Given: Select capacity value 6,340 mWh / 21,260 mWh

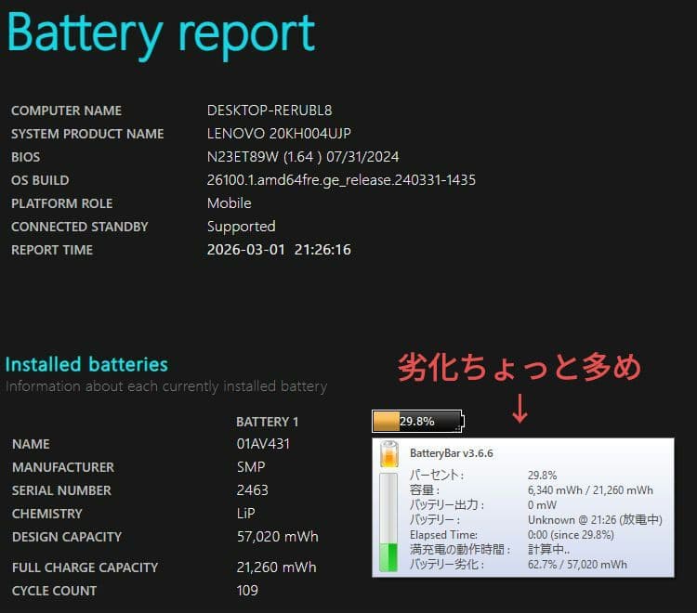Looking at the screenshot, I should pyautogui.click(x=590, y=490).
